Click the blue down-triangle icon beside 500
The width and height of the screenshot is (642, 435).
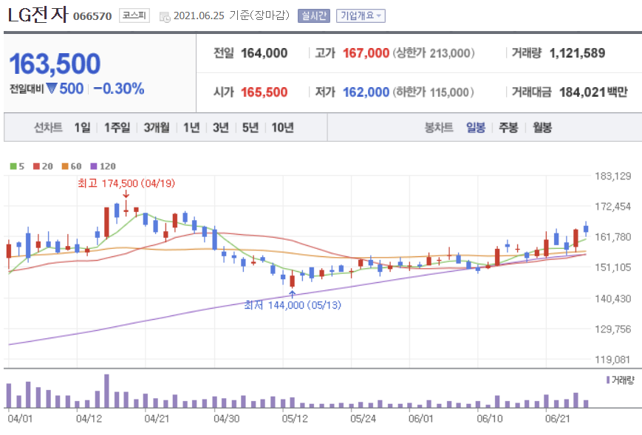52,88
